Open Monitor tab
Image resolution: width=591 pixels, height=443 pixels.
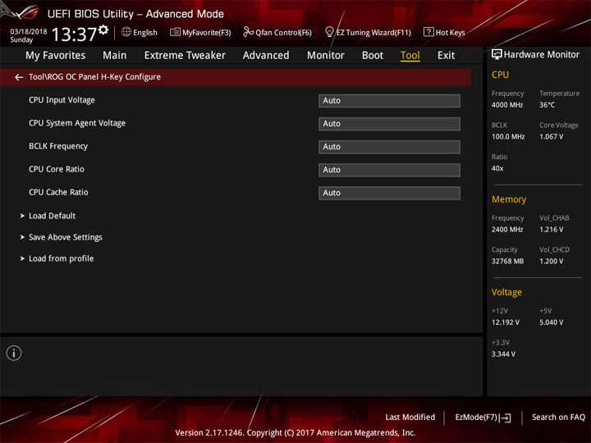pyautogui.click(x=326, y=56)
